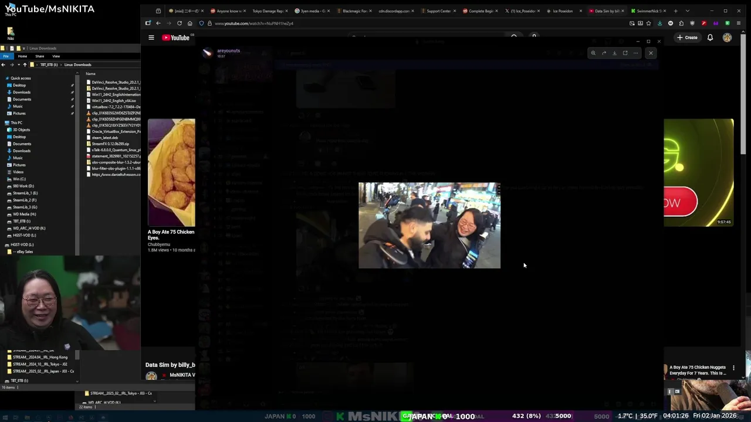Open the Share ribbon tab in Explorer
The image size is (751, 422).
(x=39, y=56)
